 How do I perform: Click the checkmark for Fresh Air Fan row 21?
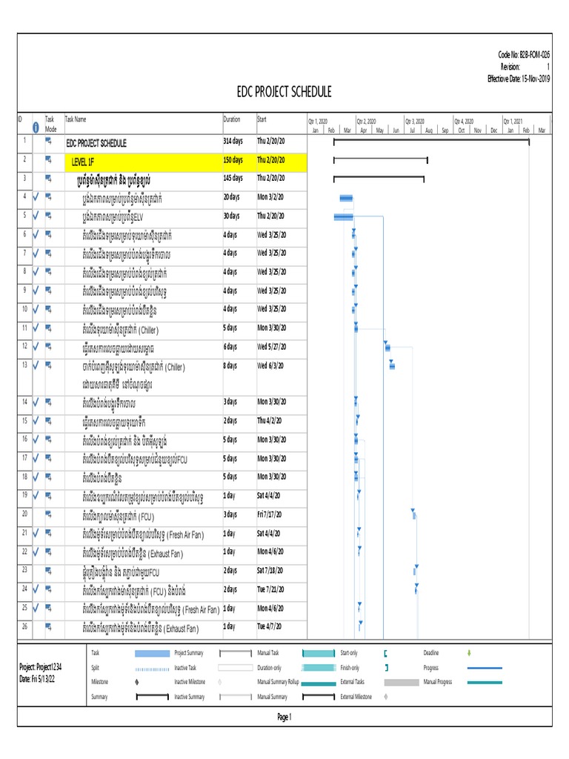tap(36, 533)
